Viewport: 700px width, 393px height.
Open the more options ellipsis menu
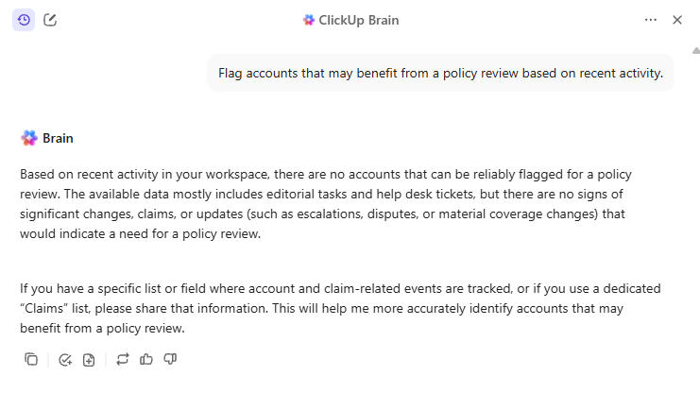pyautogui.click(x=650, y=20)
